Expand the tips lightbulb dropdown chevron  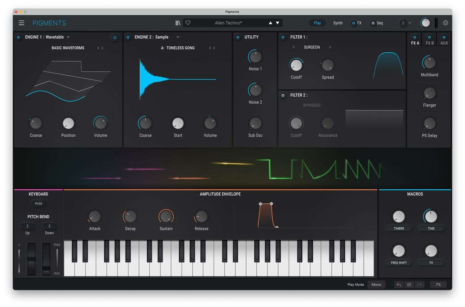pyautogui.click(x=410, y=23)
